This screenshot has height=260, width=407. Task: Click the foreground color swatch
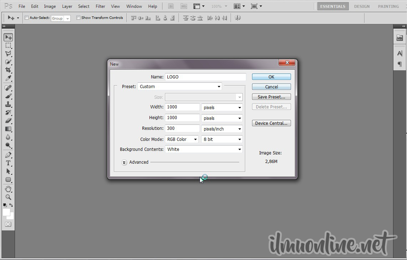[6, 212]
